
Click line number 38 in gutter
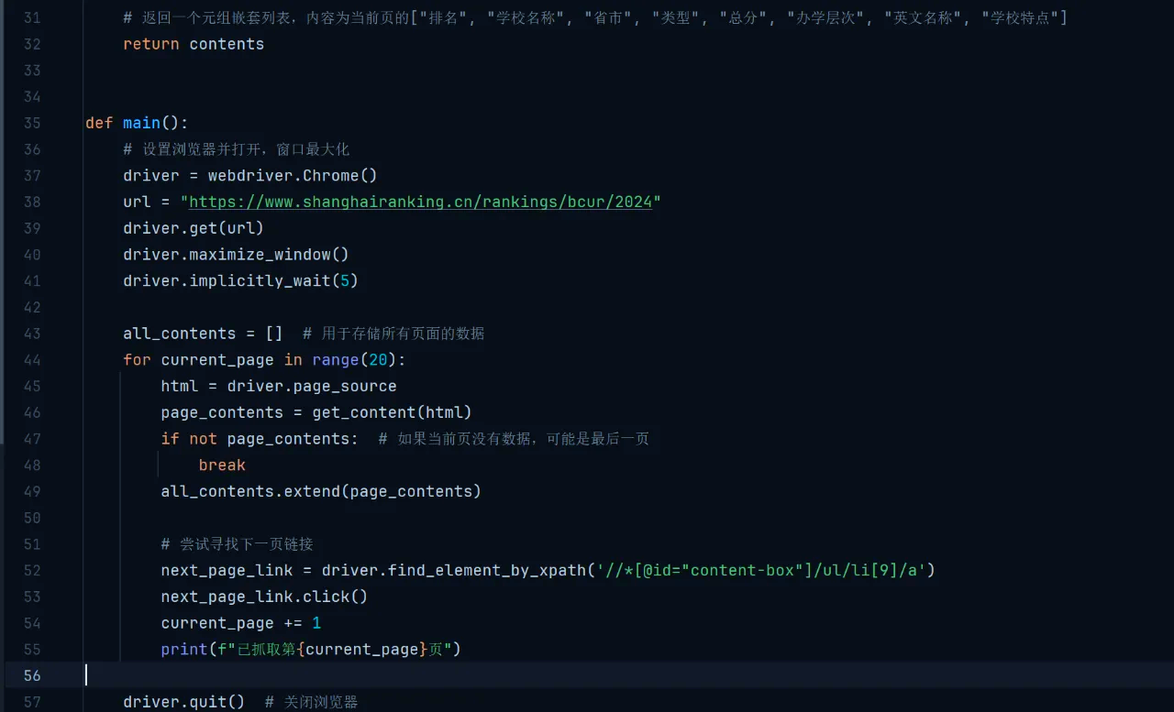coord(31,202)
